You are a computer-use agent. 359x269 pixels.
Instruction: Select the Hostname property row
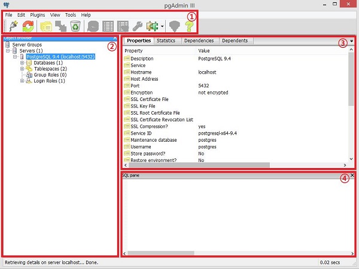click(236, 72)
